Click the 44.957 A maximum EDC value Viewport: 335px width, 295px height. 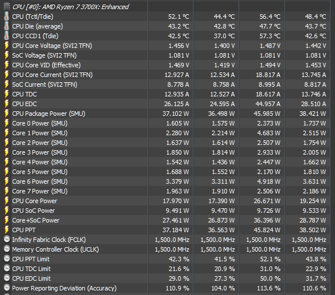point(268,104)
